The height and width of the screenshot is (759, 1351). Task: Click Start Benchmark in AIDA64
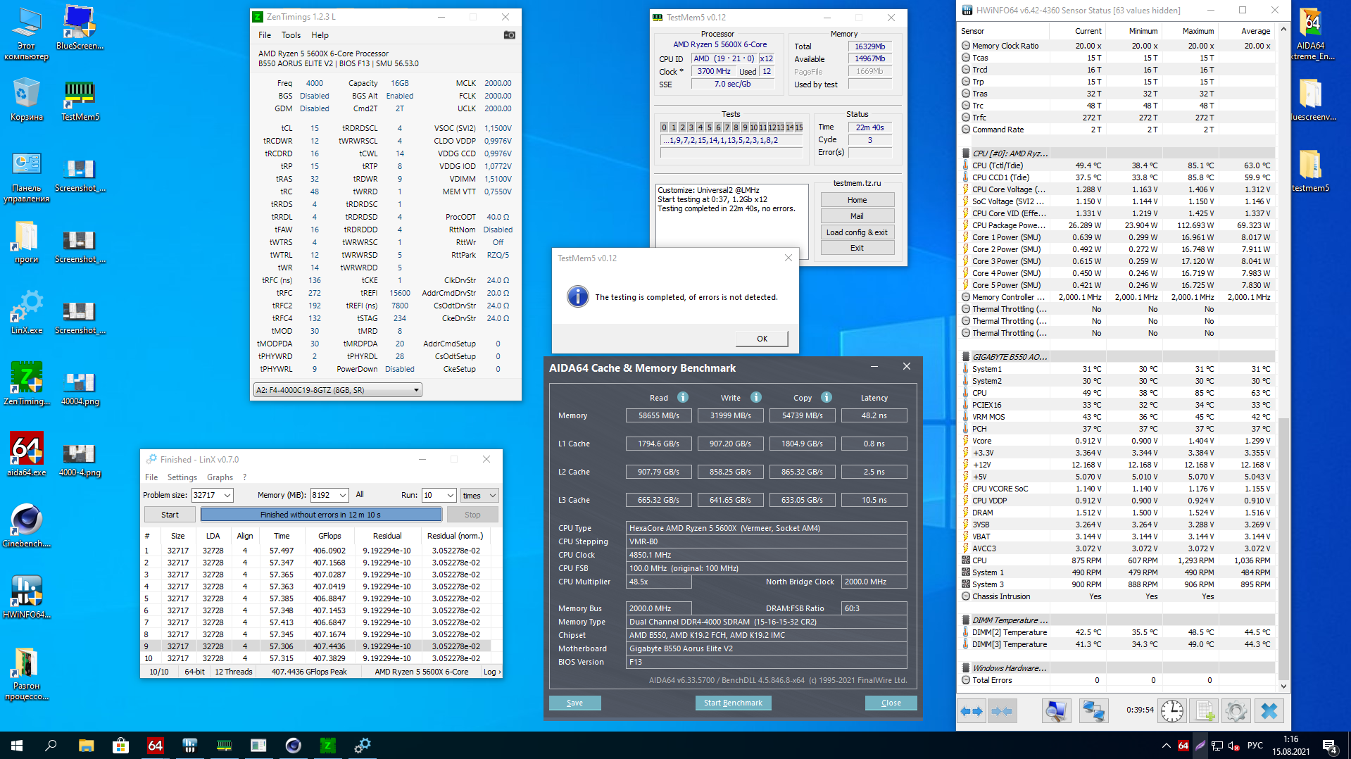point(733,703)
